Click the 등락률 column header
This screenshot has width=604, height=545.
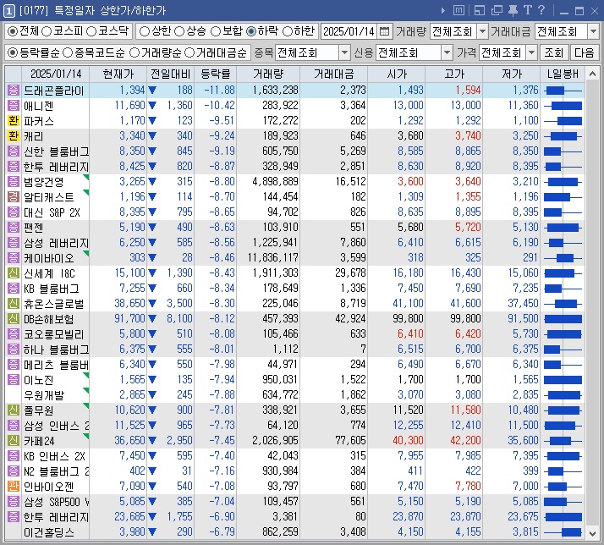216,74
